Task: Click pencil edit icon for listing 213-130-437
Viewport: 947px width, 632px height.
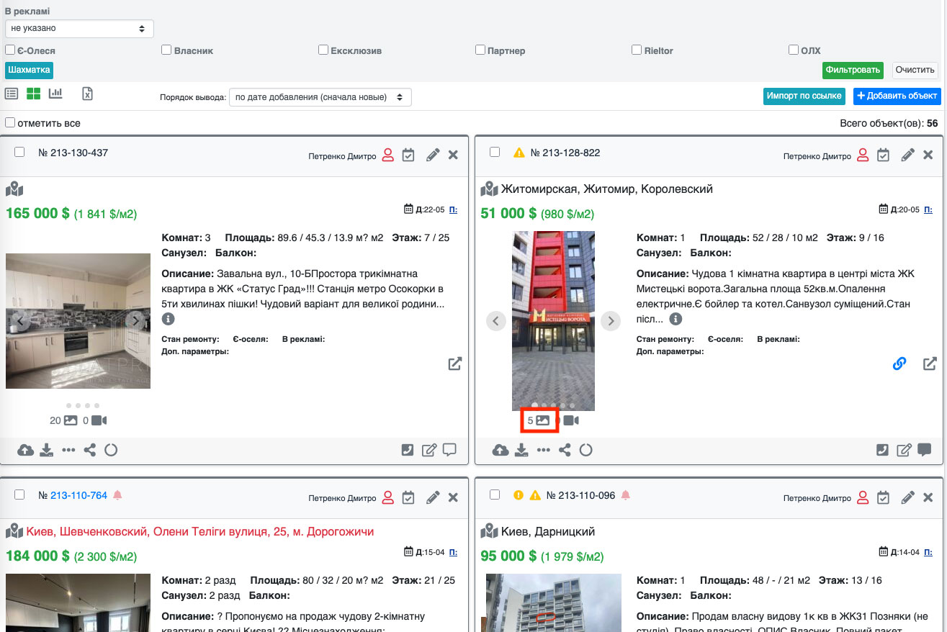Action: point(432,155)
